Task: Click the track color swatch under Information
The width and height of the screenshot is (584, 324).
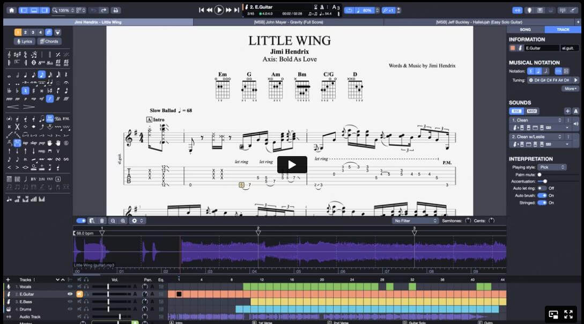Action: (513, 48)
